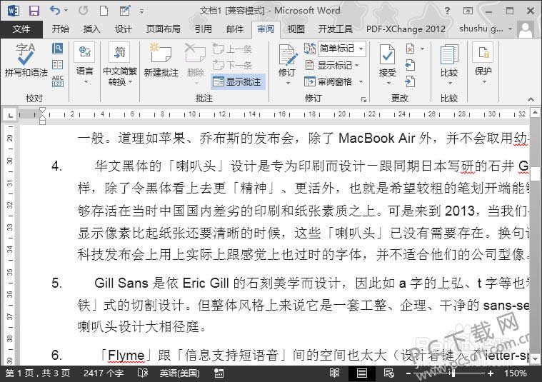Switch to the 开始 home tab
This screenshot has width=542, height=382.
(61, 29)
